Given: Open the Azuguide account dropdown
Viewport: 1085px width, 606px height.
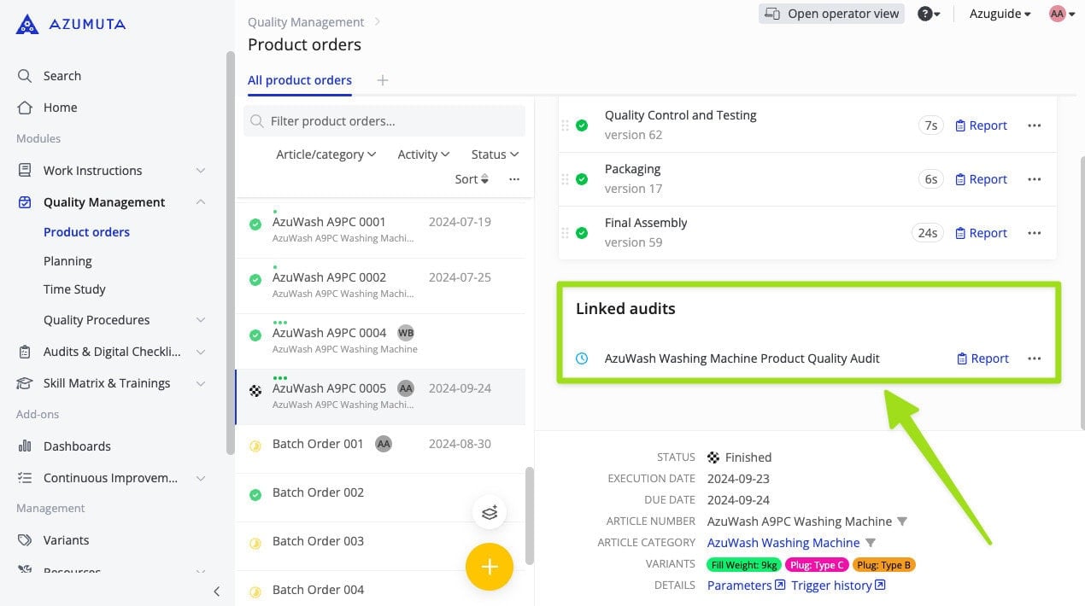Looking at the screenshot, I should click(1000, 14).
